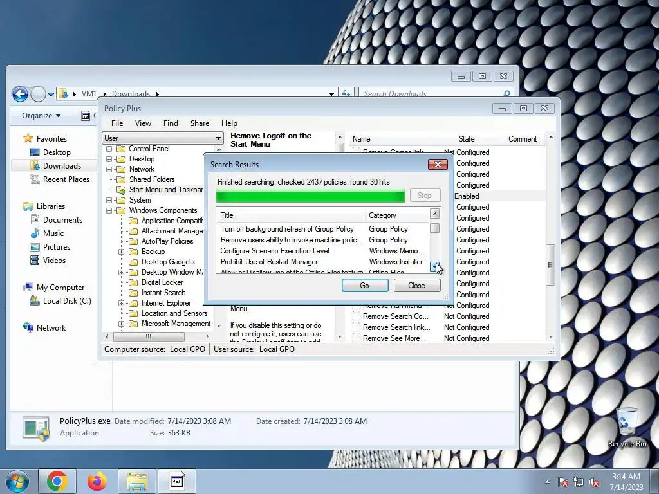Sort search results by Title column
This screenshot has height=494, width=659.
tap(290, 215)
